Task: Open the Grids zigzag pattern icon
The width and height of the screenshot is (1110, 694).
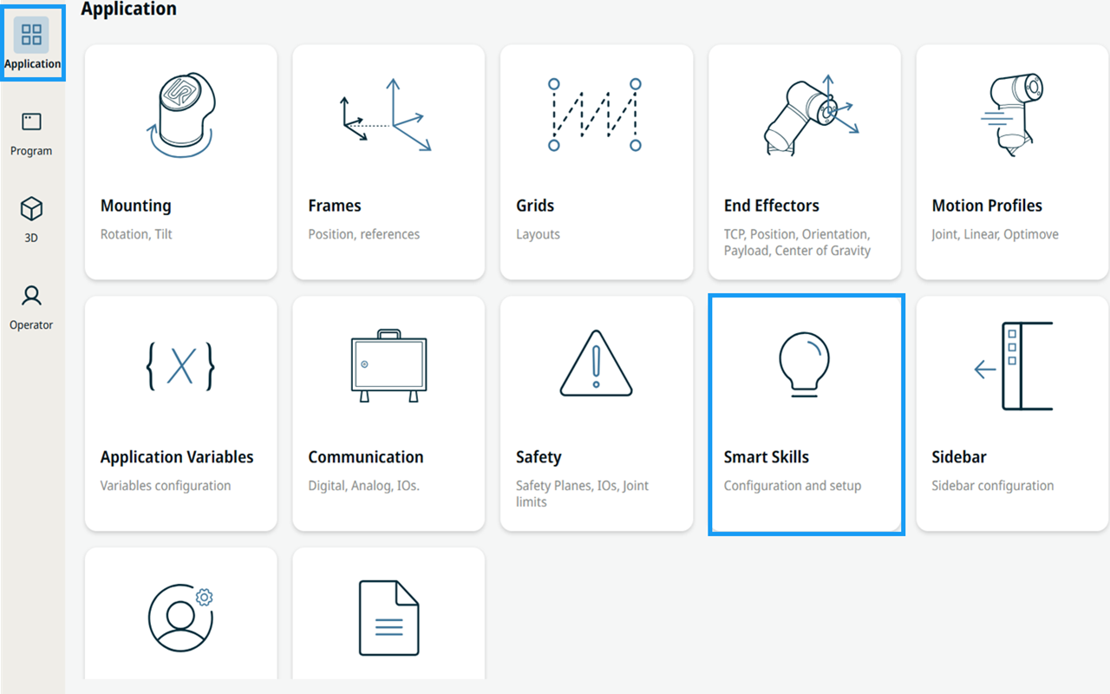Action: (595, 115)
